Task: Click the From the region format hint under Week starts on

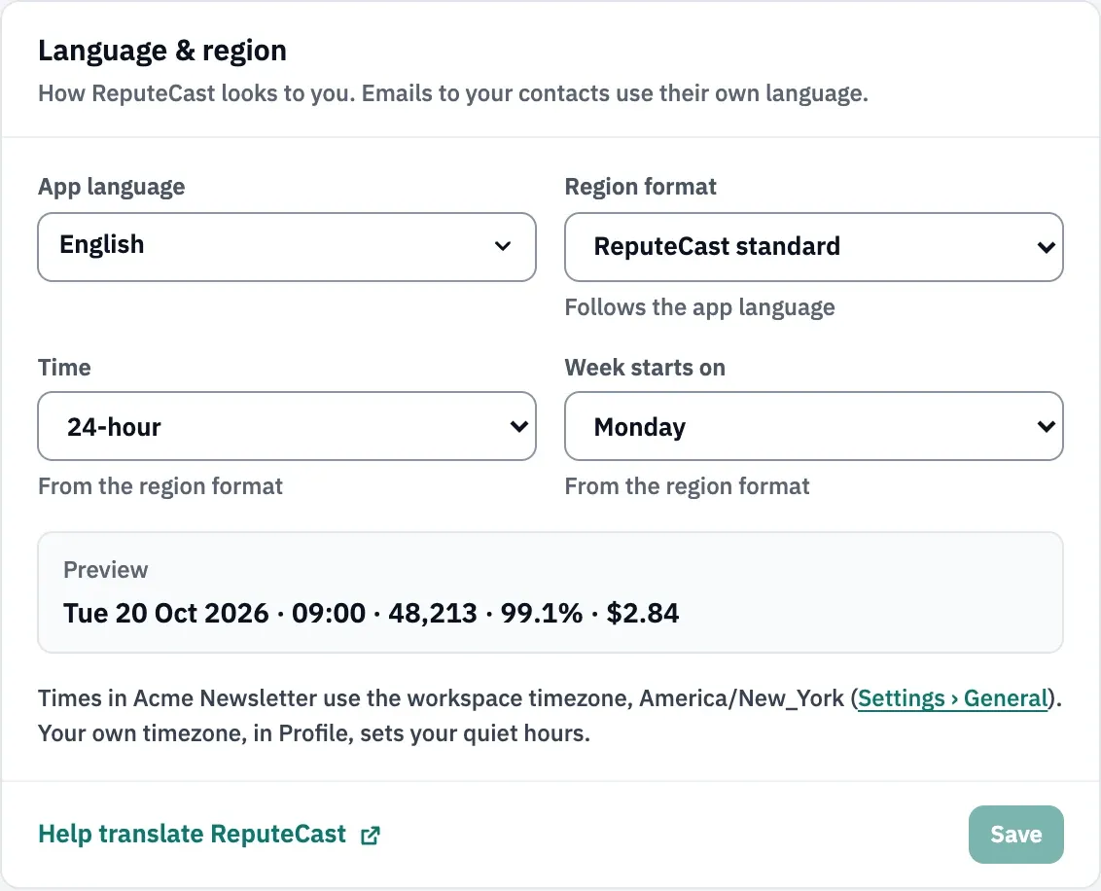Action: 688,486
